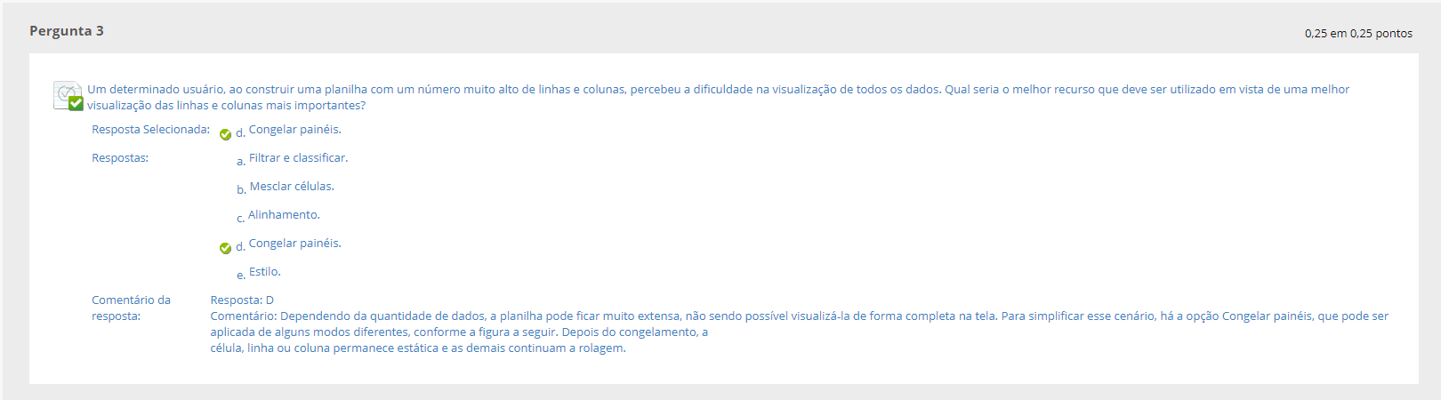The image size is (1441, 400).
Task: Click the letter "a." option marker
Action: point(241,162)
